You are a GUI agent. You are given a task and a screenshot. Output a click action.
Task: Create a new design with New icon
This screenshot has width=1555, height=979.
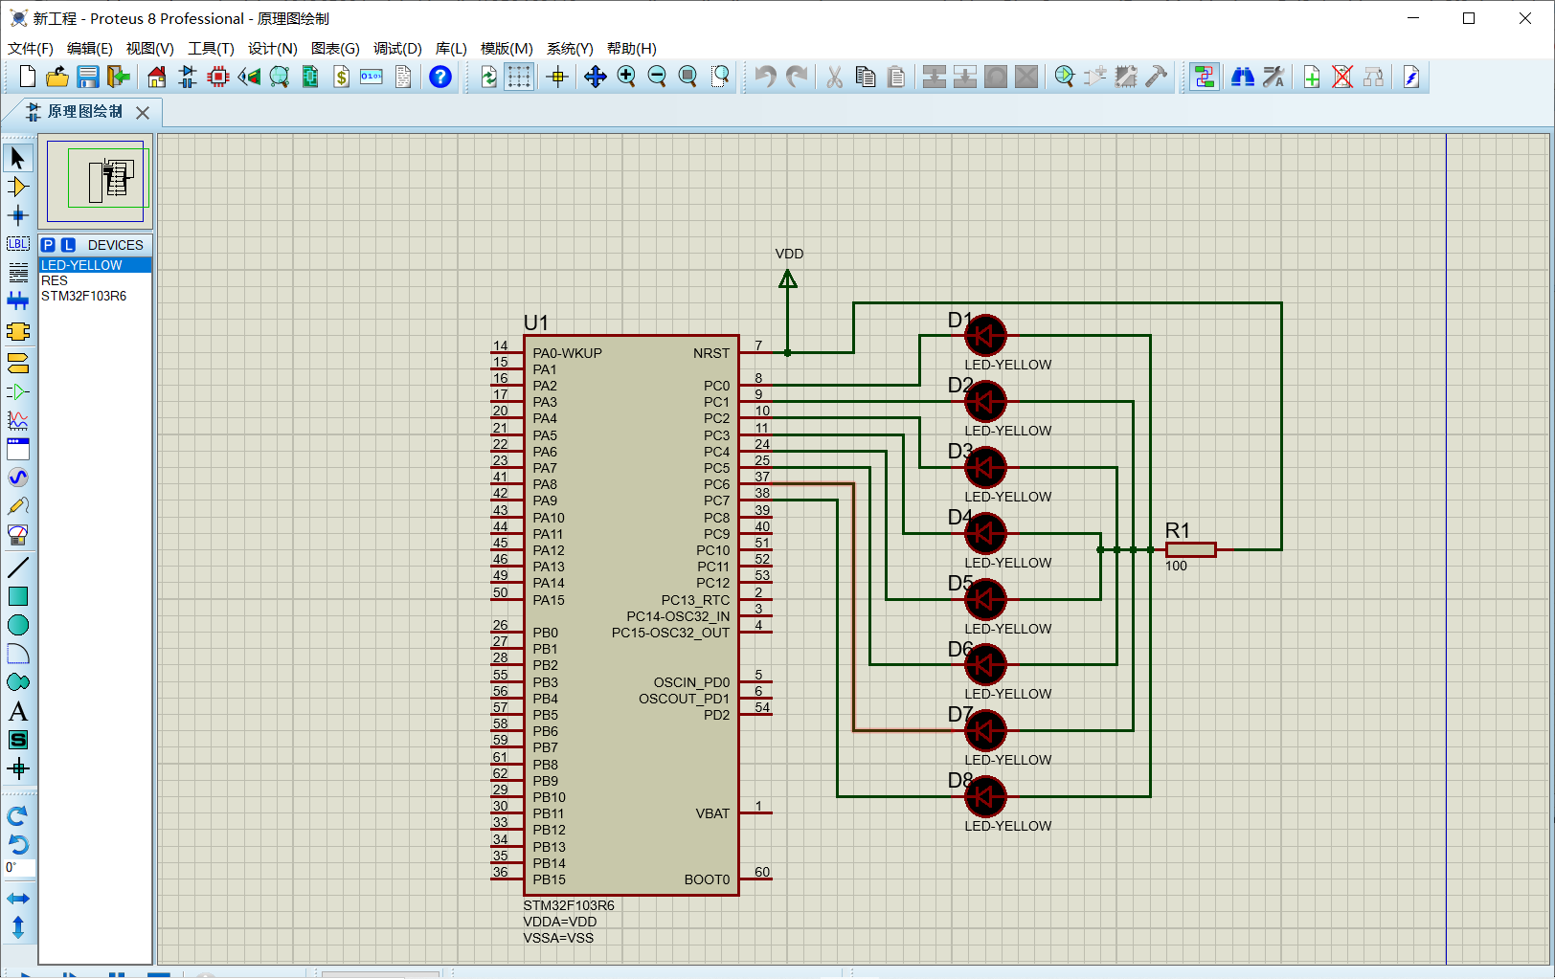tap(28, 77)
